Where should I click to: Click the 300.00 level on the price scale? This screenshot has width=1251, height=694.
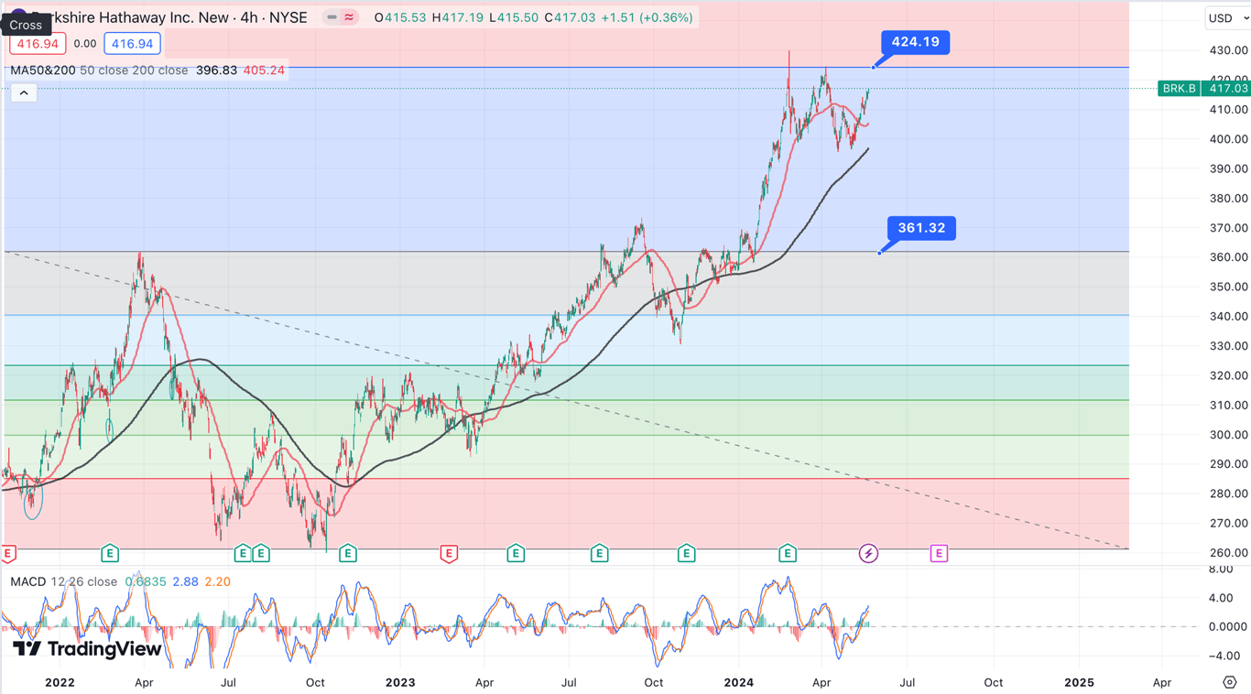tap(1228, 435)
